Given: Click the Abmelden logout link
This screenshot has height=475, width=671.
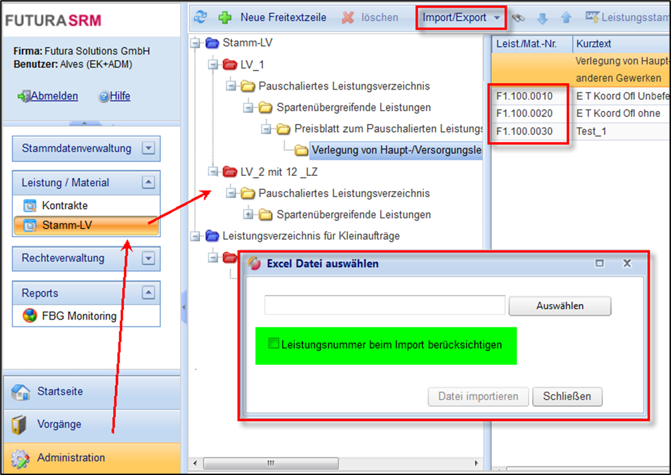Looking at the screenshot, I should (x=53, y=97).
